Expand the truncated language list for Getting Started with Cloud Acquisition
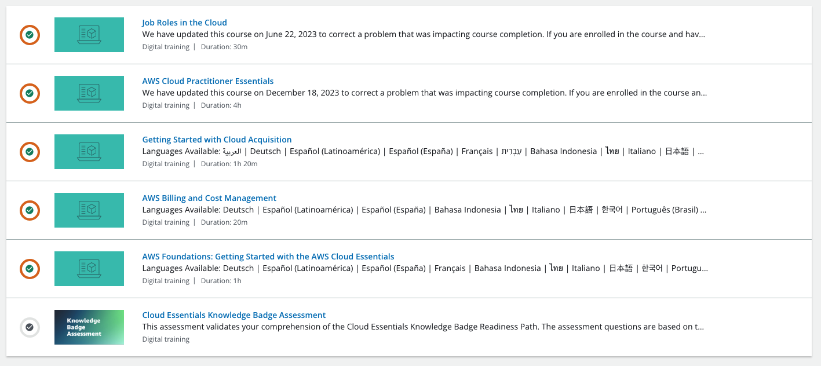This screenshot has height=366, width=821. 700,151
